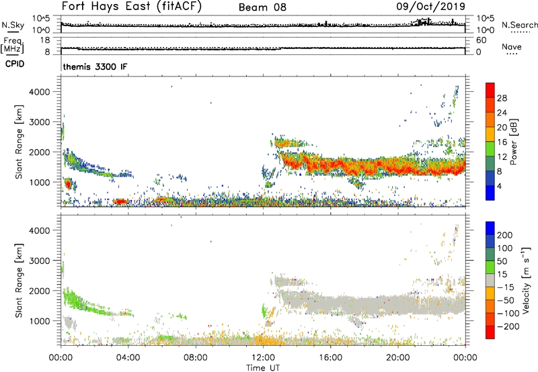Image resolution: width=538 pixels, height=372 pixels.
Task: Select the Freq. [MHz] axis label
Action: (12, 45)
